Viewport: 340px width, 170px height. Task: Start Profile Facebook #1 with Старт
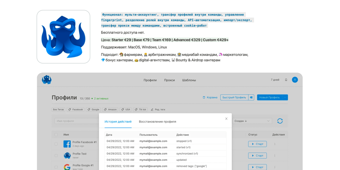(x=258, y=144)
